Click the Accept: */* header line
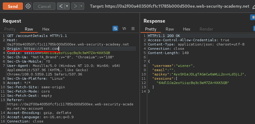Image resolution: width=255 pixels, height=124 pixels. pos(19,83)
